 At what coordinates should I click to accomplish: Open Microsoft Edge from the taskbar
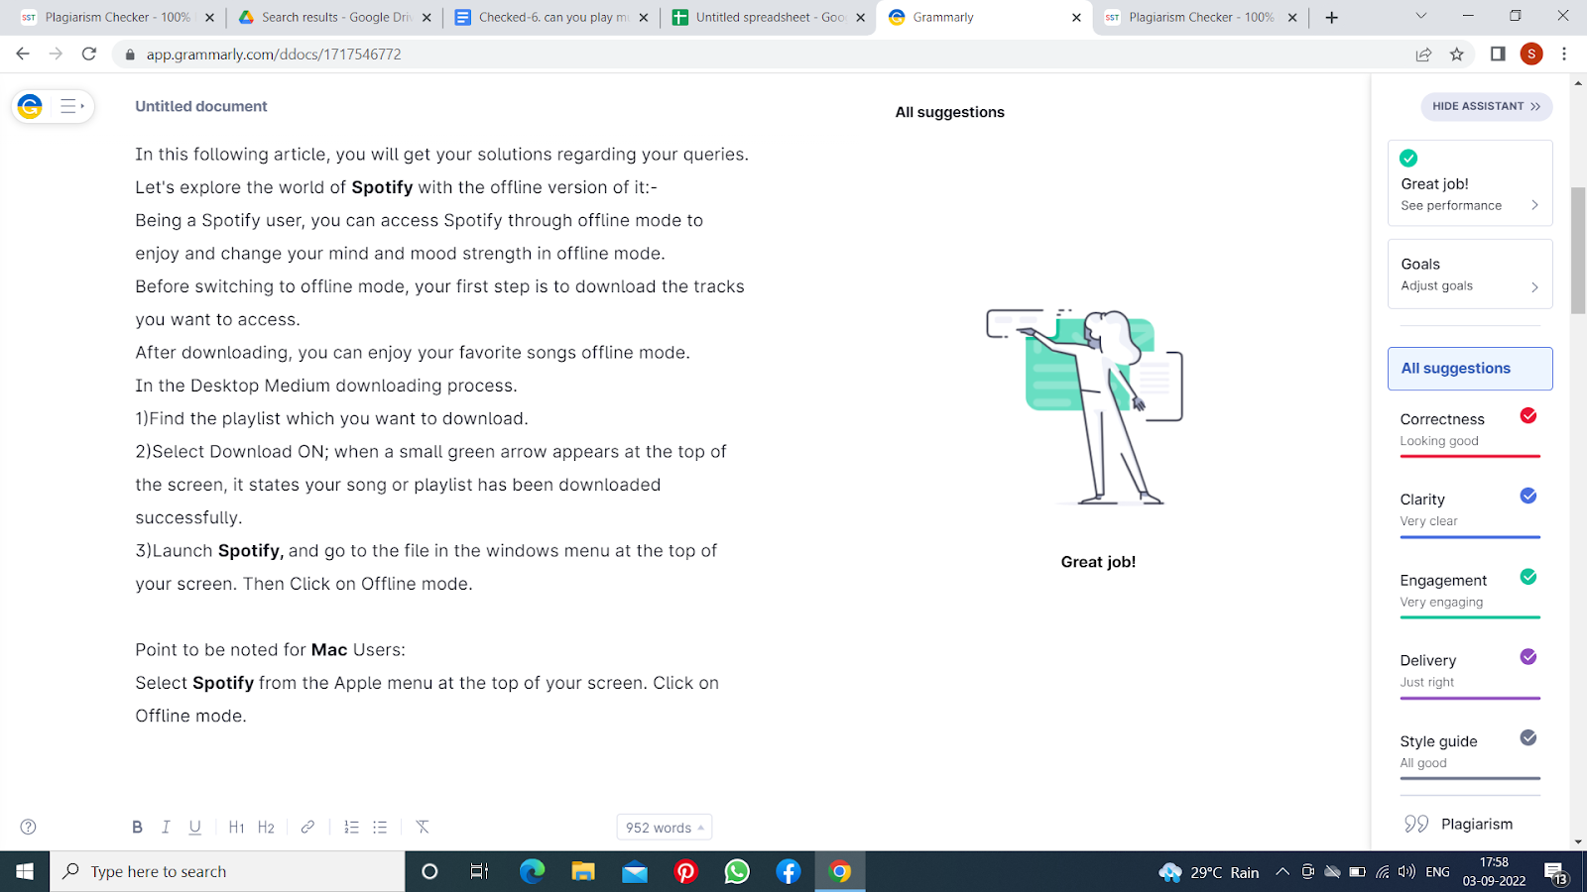tap(532, 871)
